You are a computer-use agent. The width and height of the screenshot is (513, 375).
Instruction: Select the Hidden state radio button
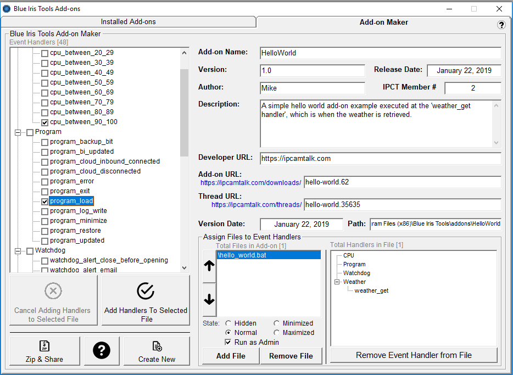coord(228,323)
